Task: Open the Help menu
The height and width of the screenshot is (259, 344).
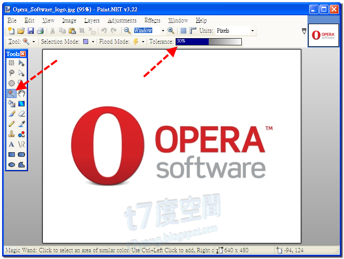Action: tap(201, 20)
